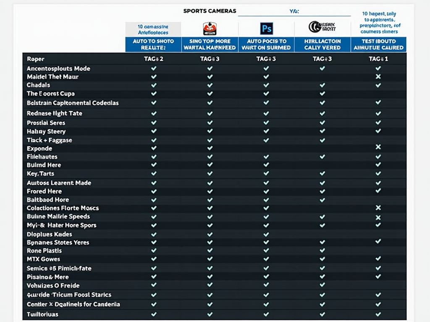Click the 'Buline Mallrle Speeds' row label
The height and width of the screenshot is (322, 430).
[58, 217]
